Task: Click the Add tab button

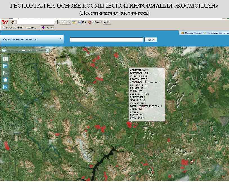Action: click(47, 28)
